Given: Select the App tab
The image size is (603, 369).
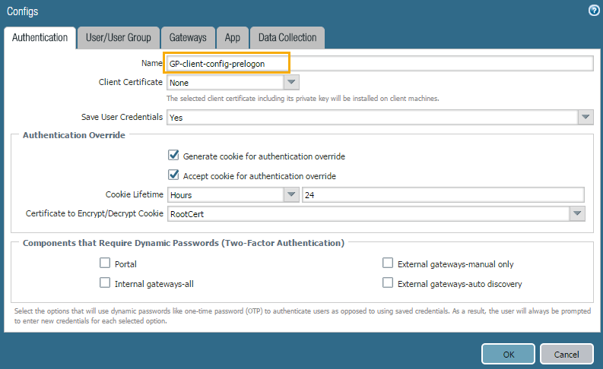Looking at the screenshot, I should coord(232,37).
